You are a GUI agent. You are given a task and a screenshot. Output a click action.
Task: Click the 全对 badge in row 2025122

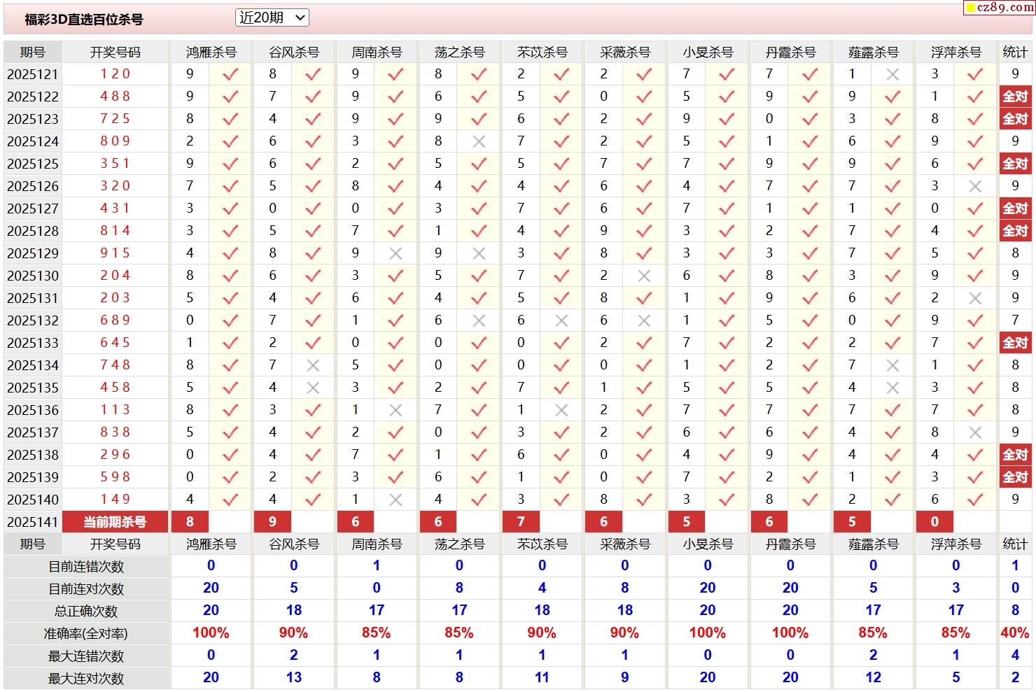(1015, 97)
